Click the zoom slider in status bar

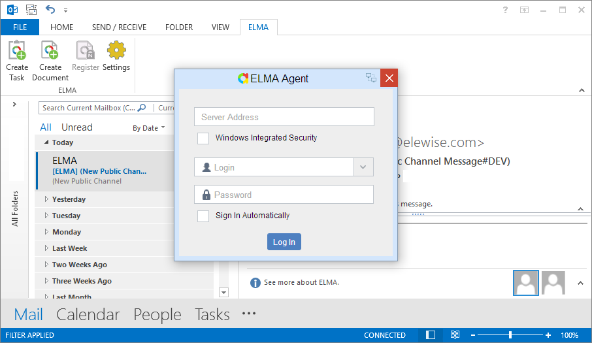pyautogui.click(x=510, y=335)
